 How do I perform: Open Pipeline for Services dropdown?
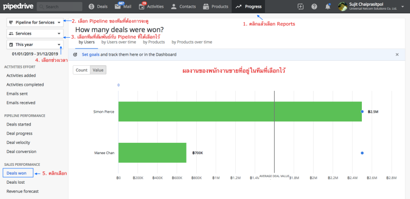point(35,22)
